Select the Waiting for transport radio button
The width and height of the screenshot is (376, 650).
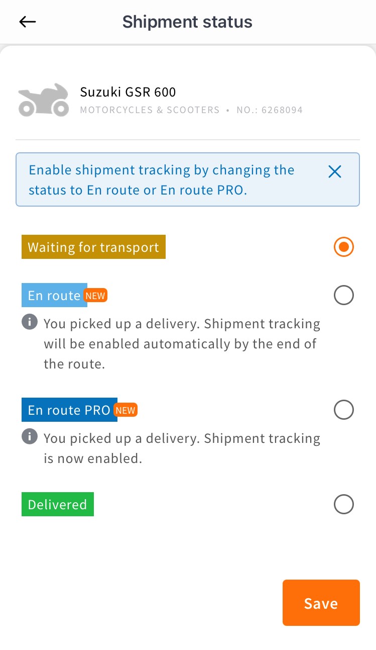click(x=344, y=247)
